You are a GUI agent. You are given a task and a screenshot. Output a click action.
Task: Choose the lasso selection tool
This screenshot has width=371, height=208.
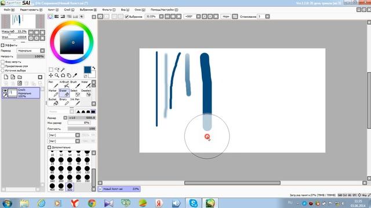[x=57, y=69]
